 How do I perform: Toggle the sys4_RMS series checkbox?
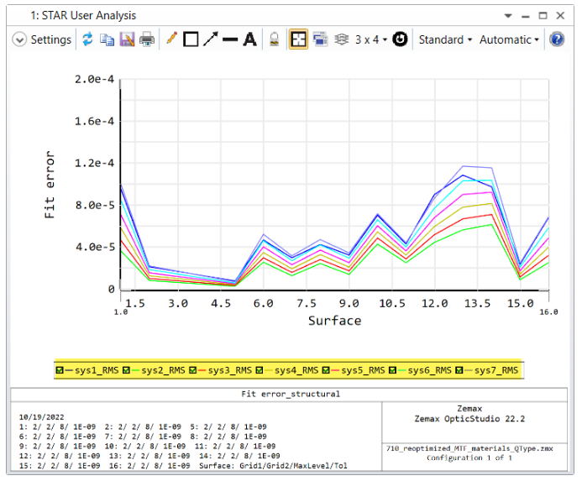coord(260,370)
